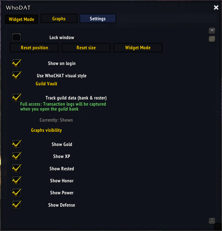
Task: Untick Show Power checkbox
Action: pos(16,192)
